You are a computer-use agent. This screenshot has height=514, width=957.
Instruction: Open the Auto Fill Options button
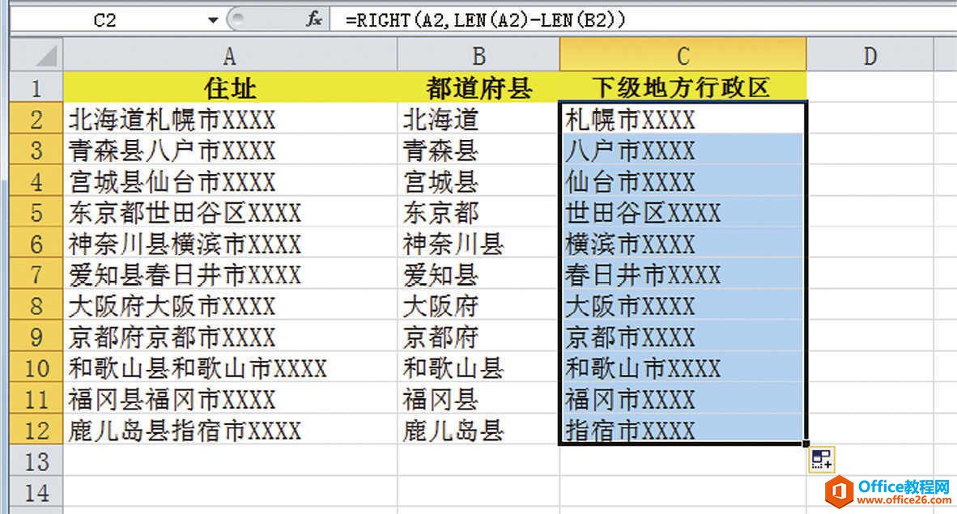[x=822, y=459]
